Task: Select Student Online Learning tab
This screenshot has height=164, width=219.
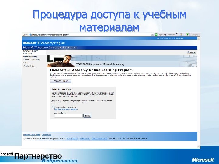Action: [x=34, y=52]
